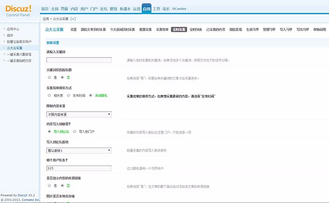Click the [+] link in the breadcrumb
Screen dimensions: 329x203
[x=73, y=19]
